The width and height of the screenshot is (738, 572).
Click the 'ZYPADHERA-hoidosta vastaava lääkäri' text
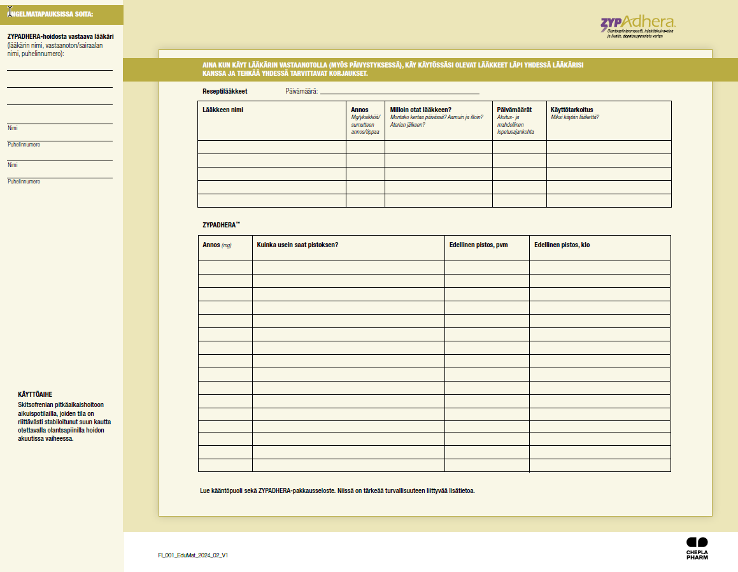point(60,36)
